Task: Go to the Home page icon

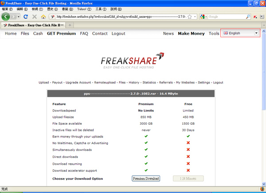Action: (43, 16)
